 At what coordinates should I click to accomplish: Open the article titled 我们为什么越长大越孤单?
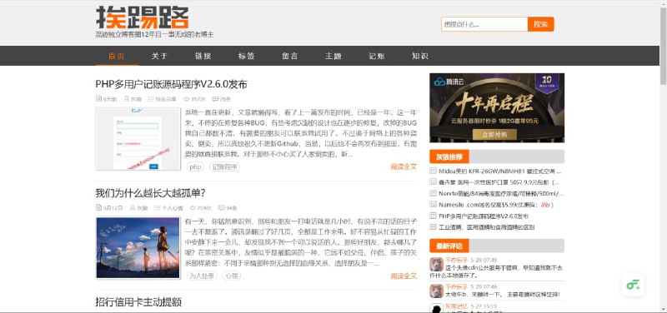point(151,193)
